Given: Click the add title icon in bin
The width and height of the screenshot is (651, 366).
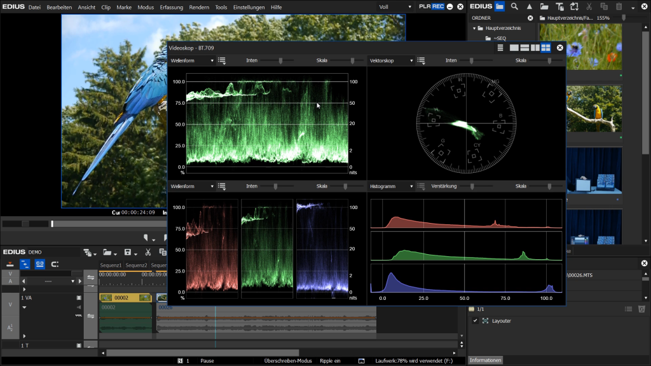Looking at the screenshot, I should coord(559,6).
